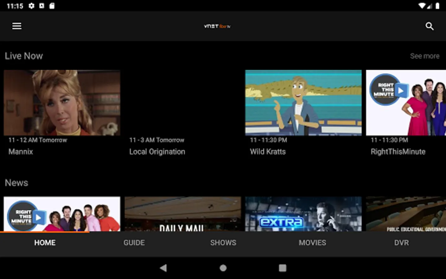446x279 pixels.
Task: Switch to the HOME tab
Action: [45, 243]
